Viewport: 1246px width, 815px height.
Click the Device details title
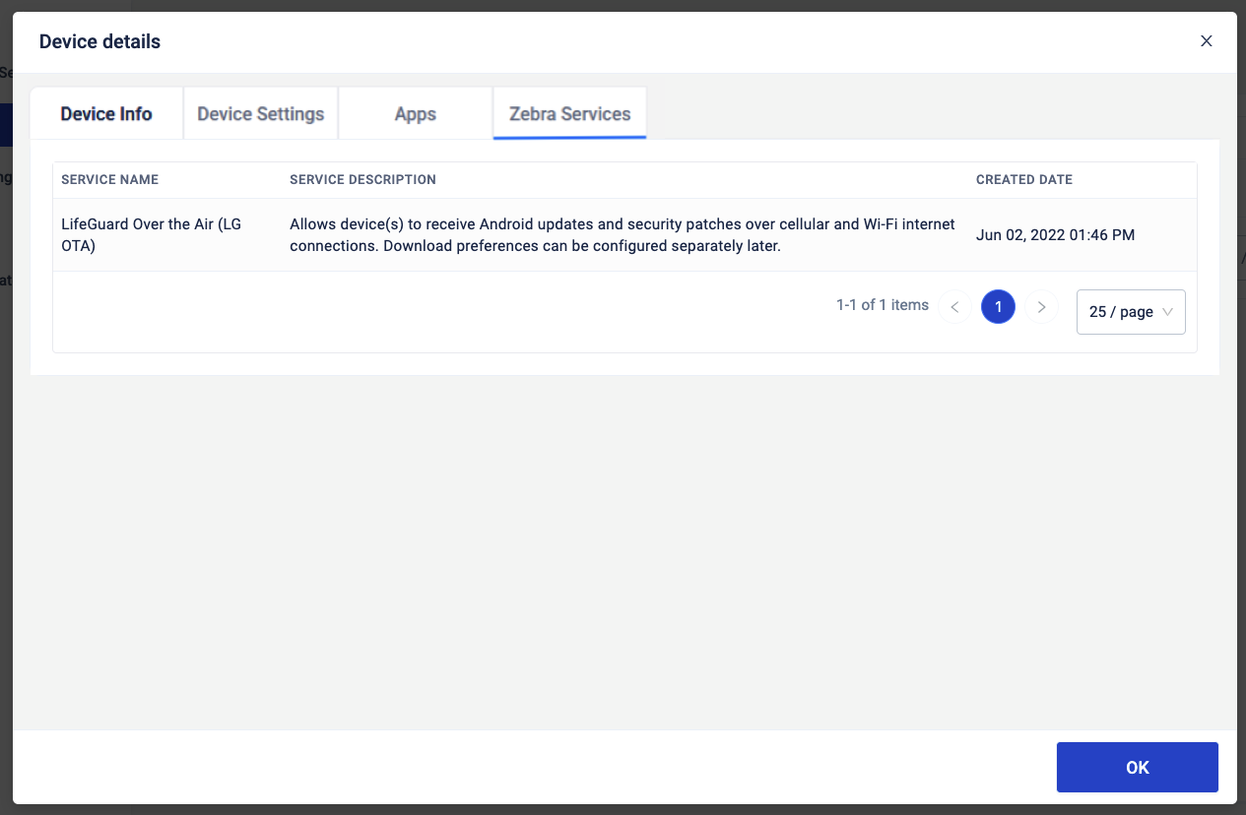(99, 41)
